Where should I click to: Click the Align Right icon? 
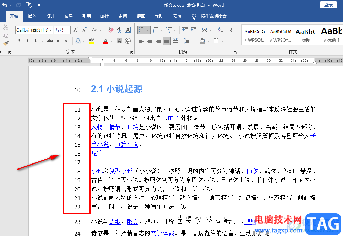(158, 41)
